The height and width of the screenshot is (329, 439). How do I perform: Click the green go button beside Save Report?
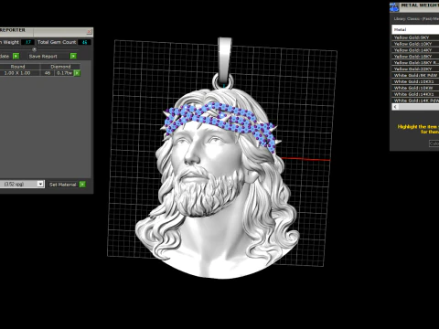(73, 56)
